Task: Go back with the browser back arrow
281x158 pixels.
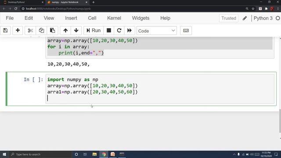Action: [x=4, y=9]
